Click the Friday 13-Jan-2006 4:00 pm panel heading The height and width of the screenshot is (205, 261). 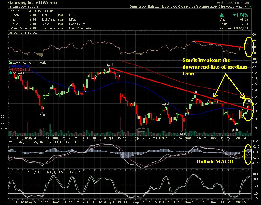pos(33,11)
